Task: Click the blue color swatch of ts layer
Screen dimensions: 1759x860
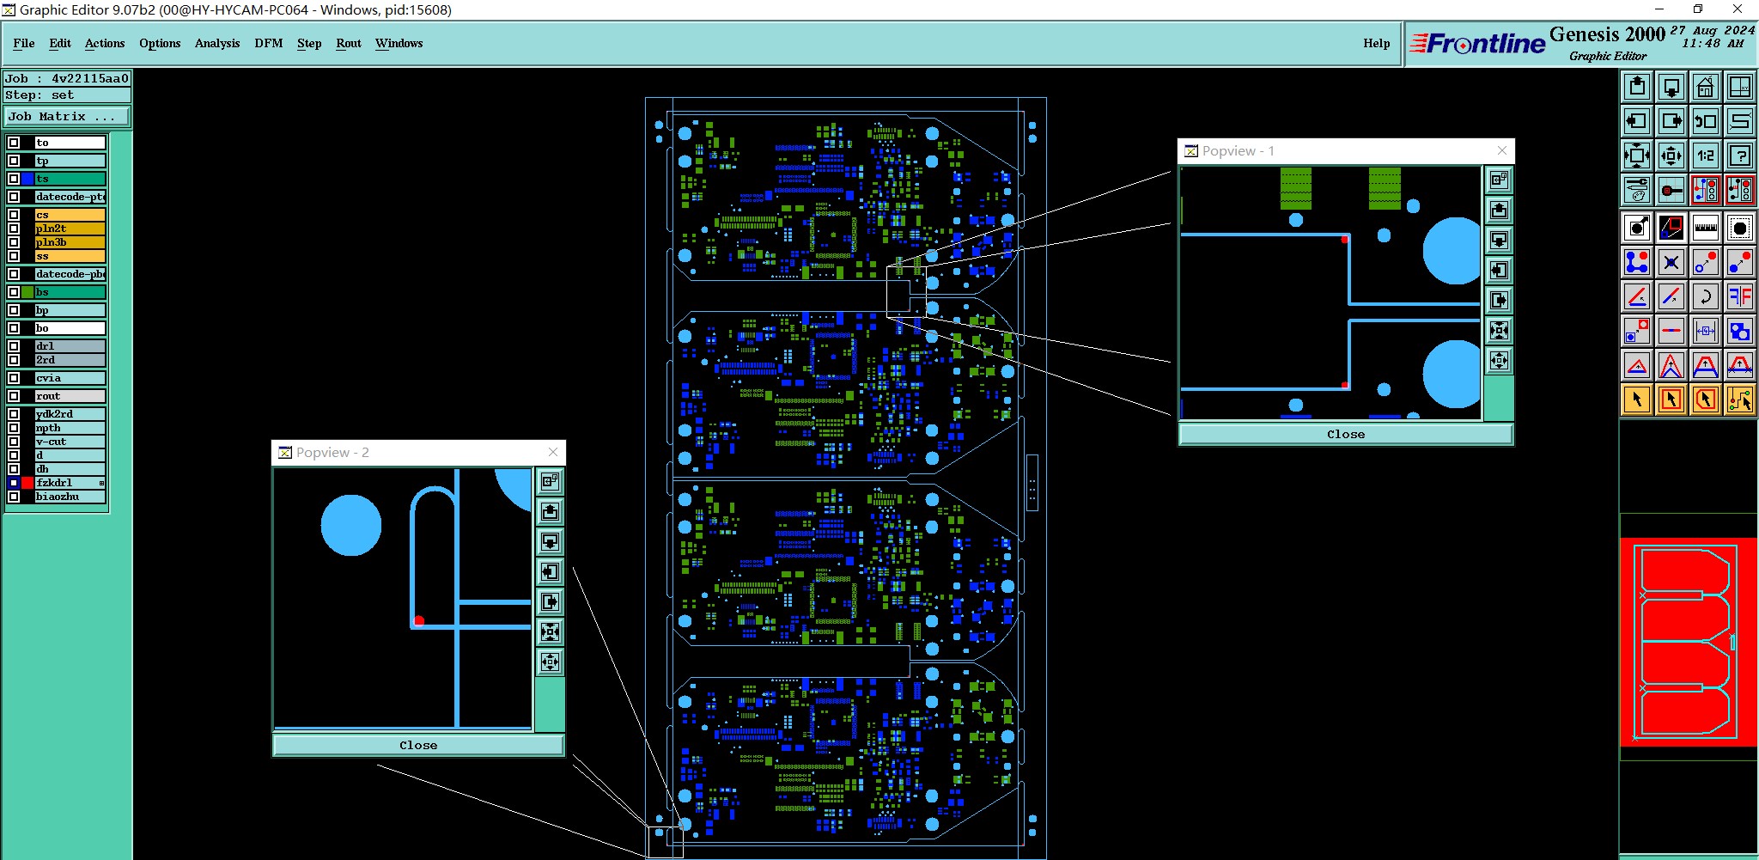Action: pos(27,179)
